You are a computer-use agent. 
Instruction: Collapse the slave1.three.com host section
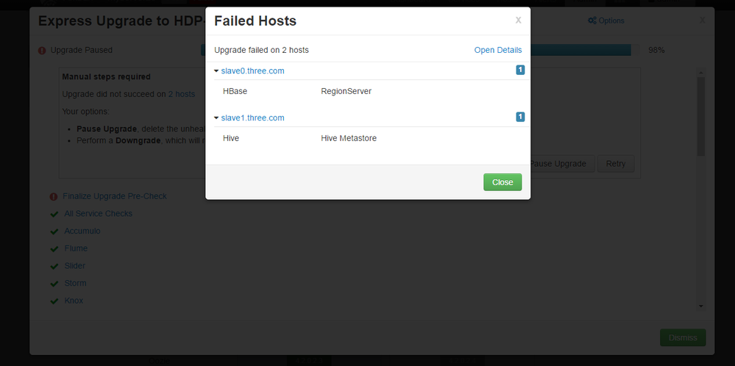pos(216,118)
